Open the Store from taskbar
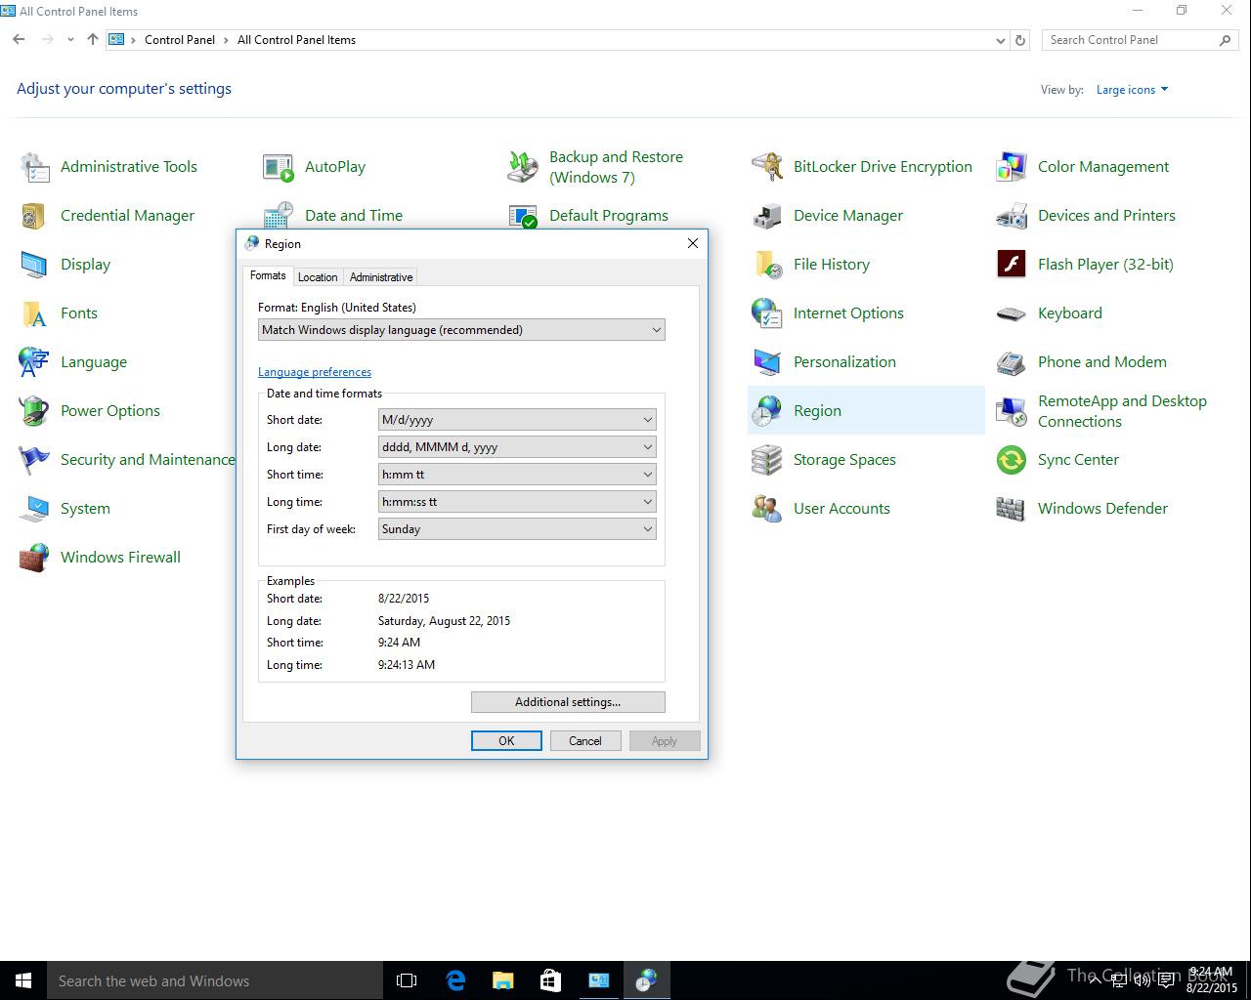 551,980
